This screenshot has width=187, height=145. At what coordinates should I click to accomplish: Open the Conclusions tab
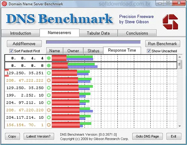click(x=137, y=33)
